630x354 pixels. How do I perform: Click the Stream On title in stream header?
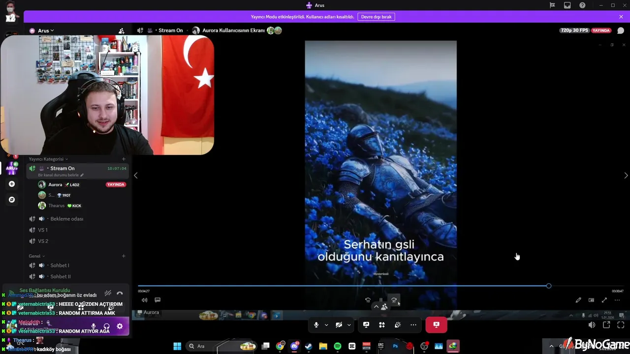pyautogui.click(x=170, y=30)
